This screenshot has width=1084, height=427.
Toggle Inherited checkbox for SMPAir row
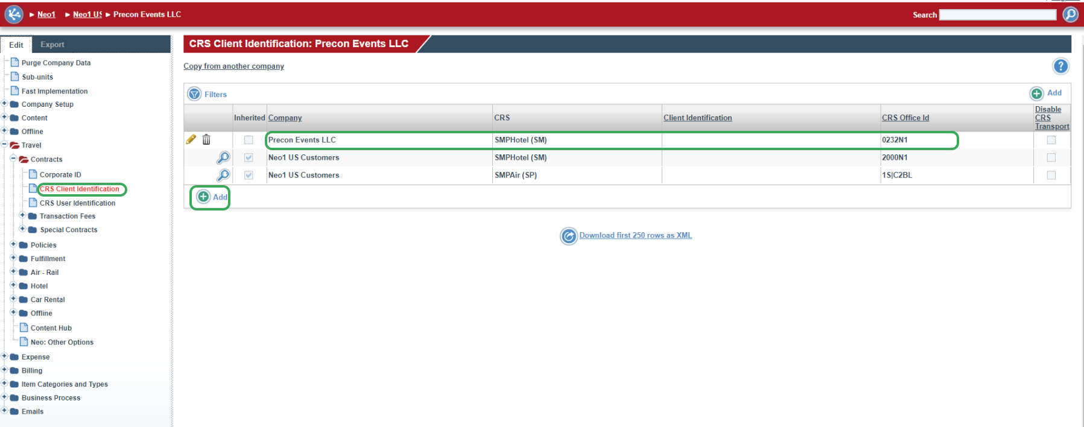pyautogui.click(x=249, y=175)
